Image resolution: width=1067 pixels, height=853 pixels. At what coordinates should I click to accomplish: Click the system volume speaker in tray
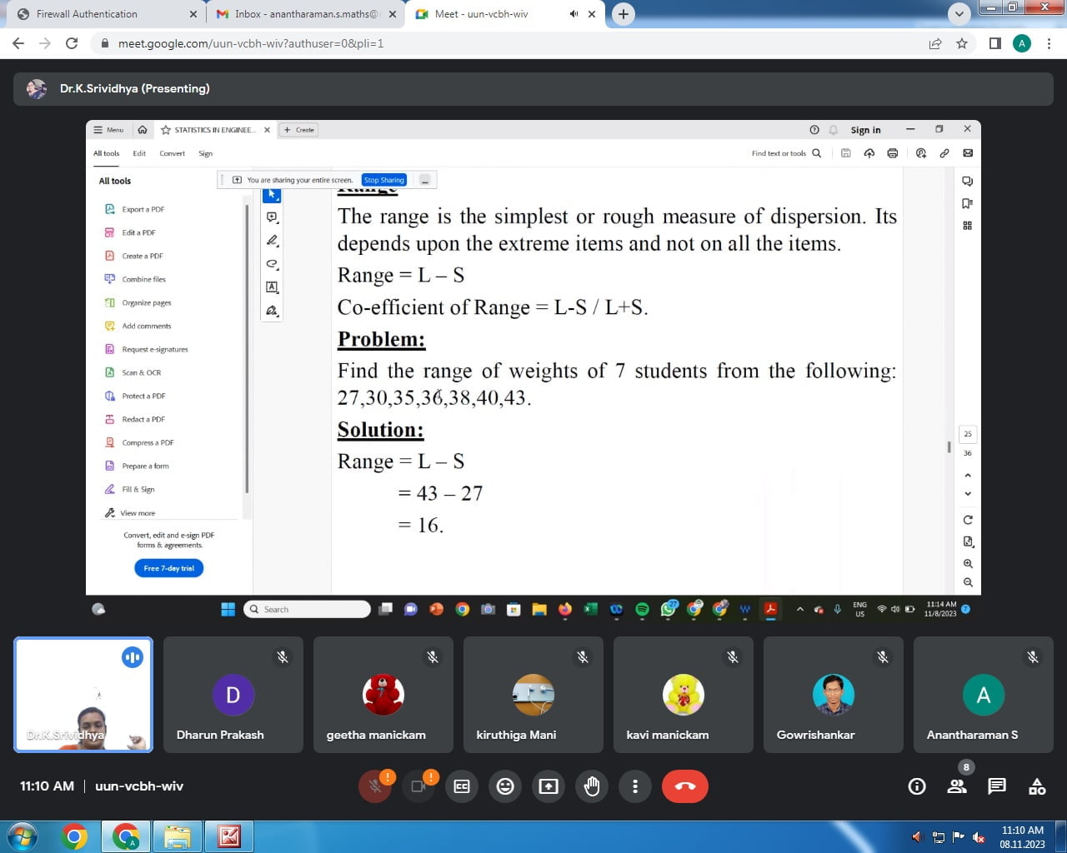[x=917, y=836]
